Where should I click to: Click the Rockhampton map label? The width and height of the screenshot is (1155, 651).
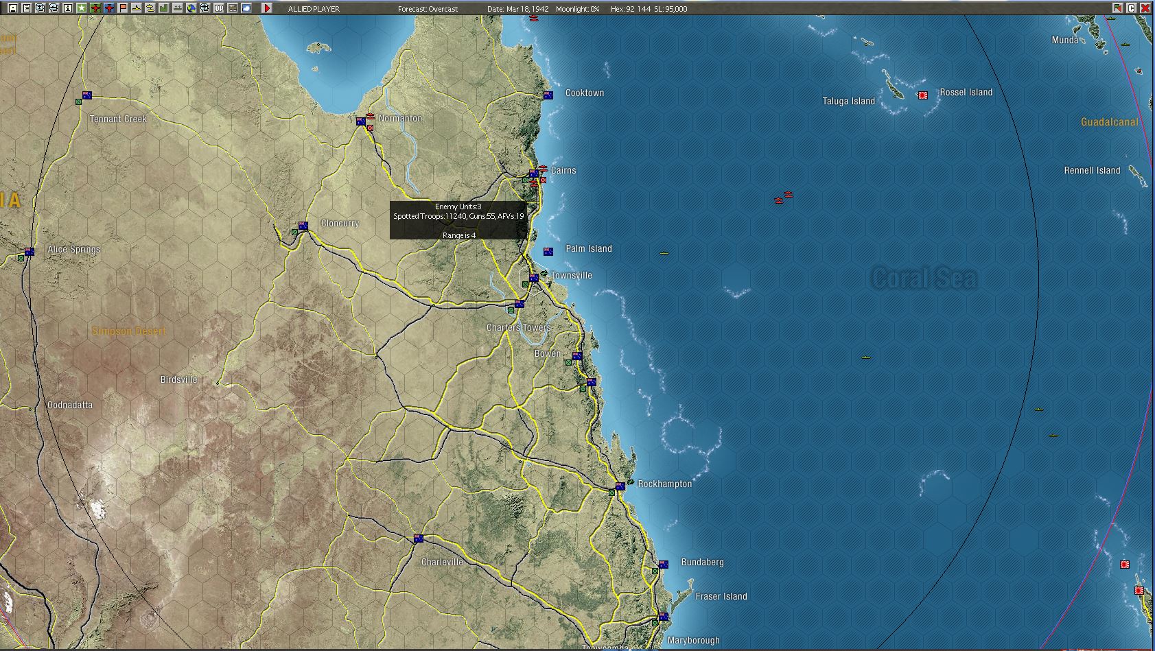pyautogui.click(x=665, y=484)
